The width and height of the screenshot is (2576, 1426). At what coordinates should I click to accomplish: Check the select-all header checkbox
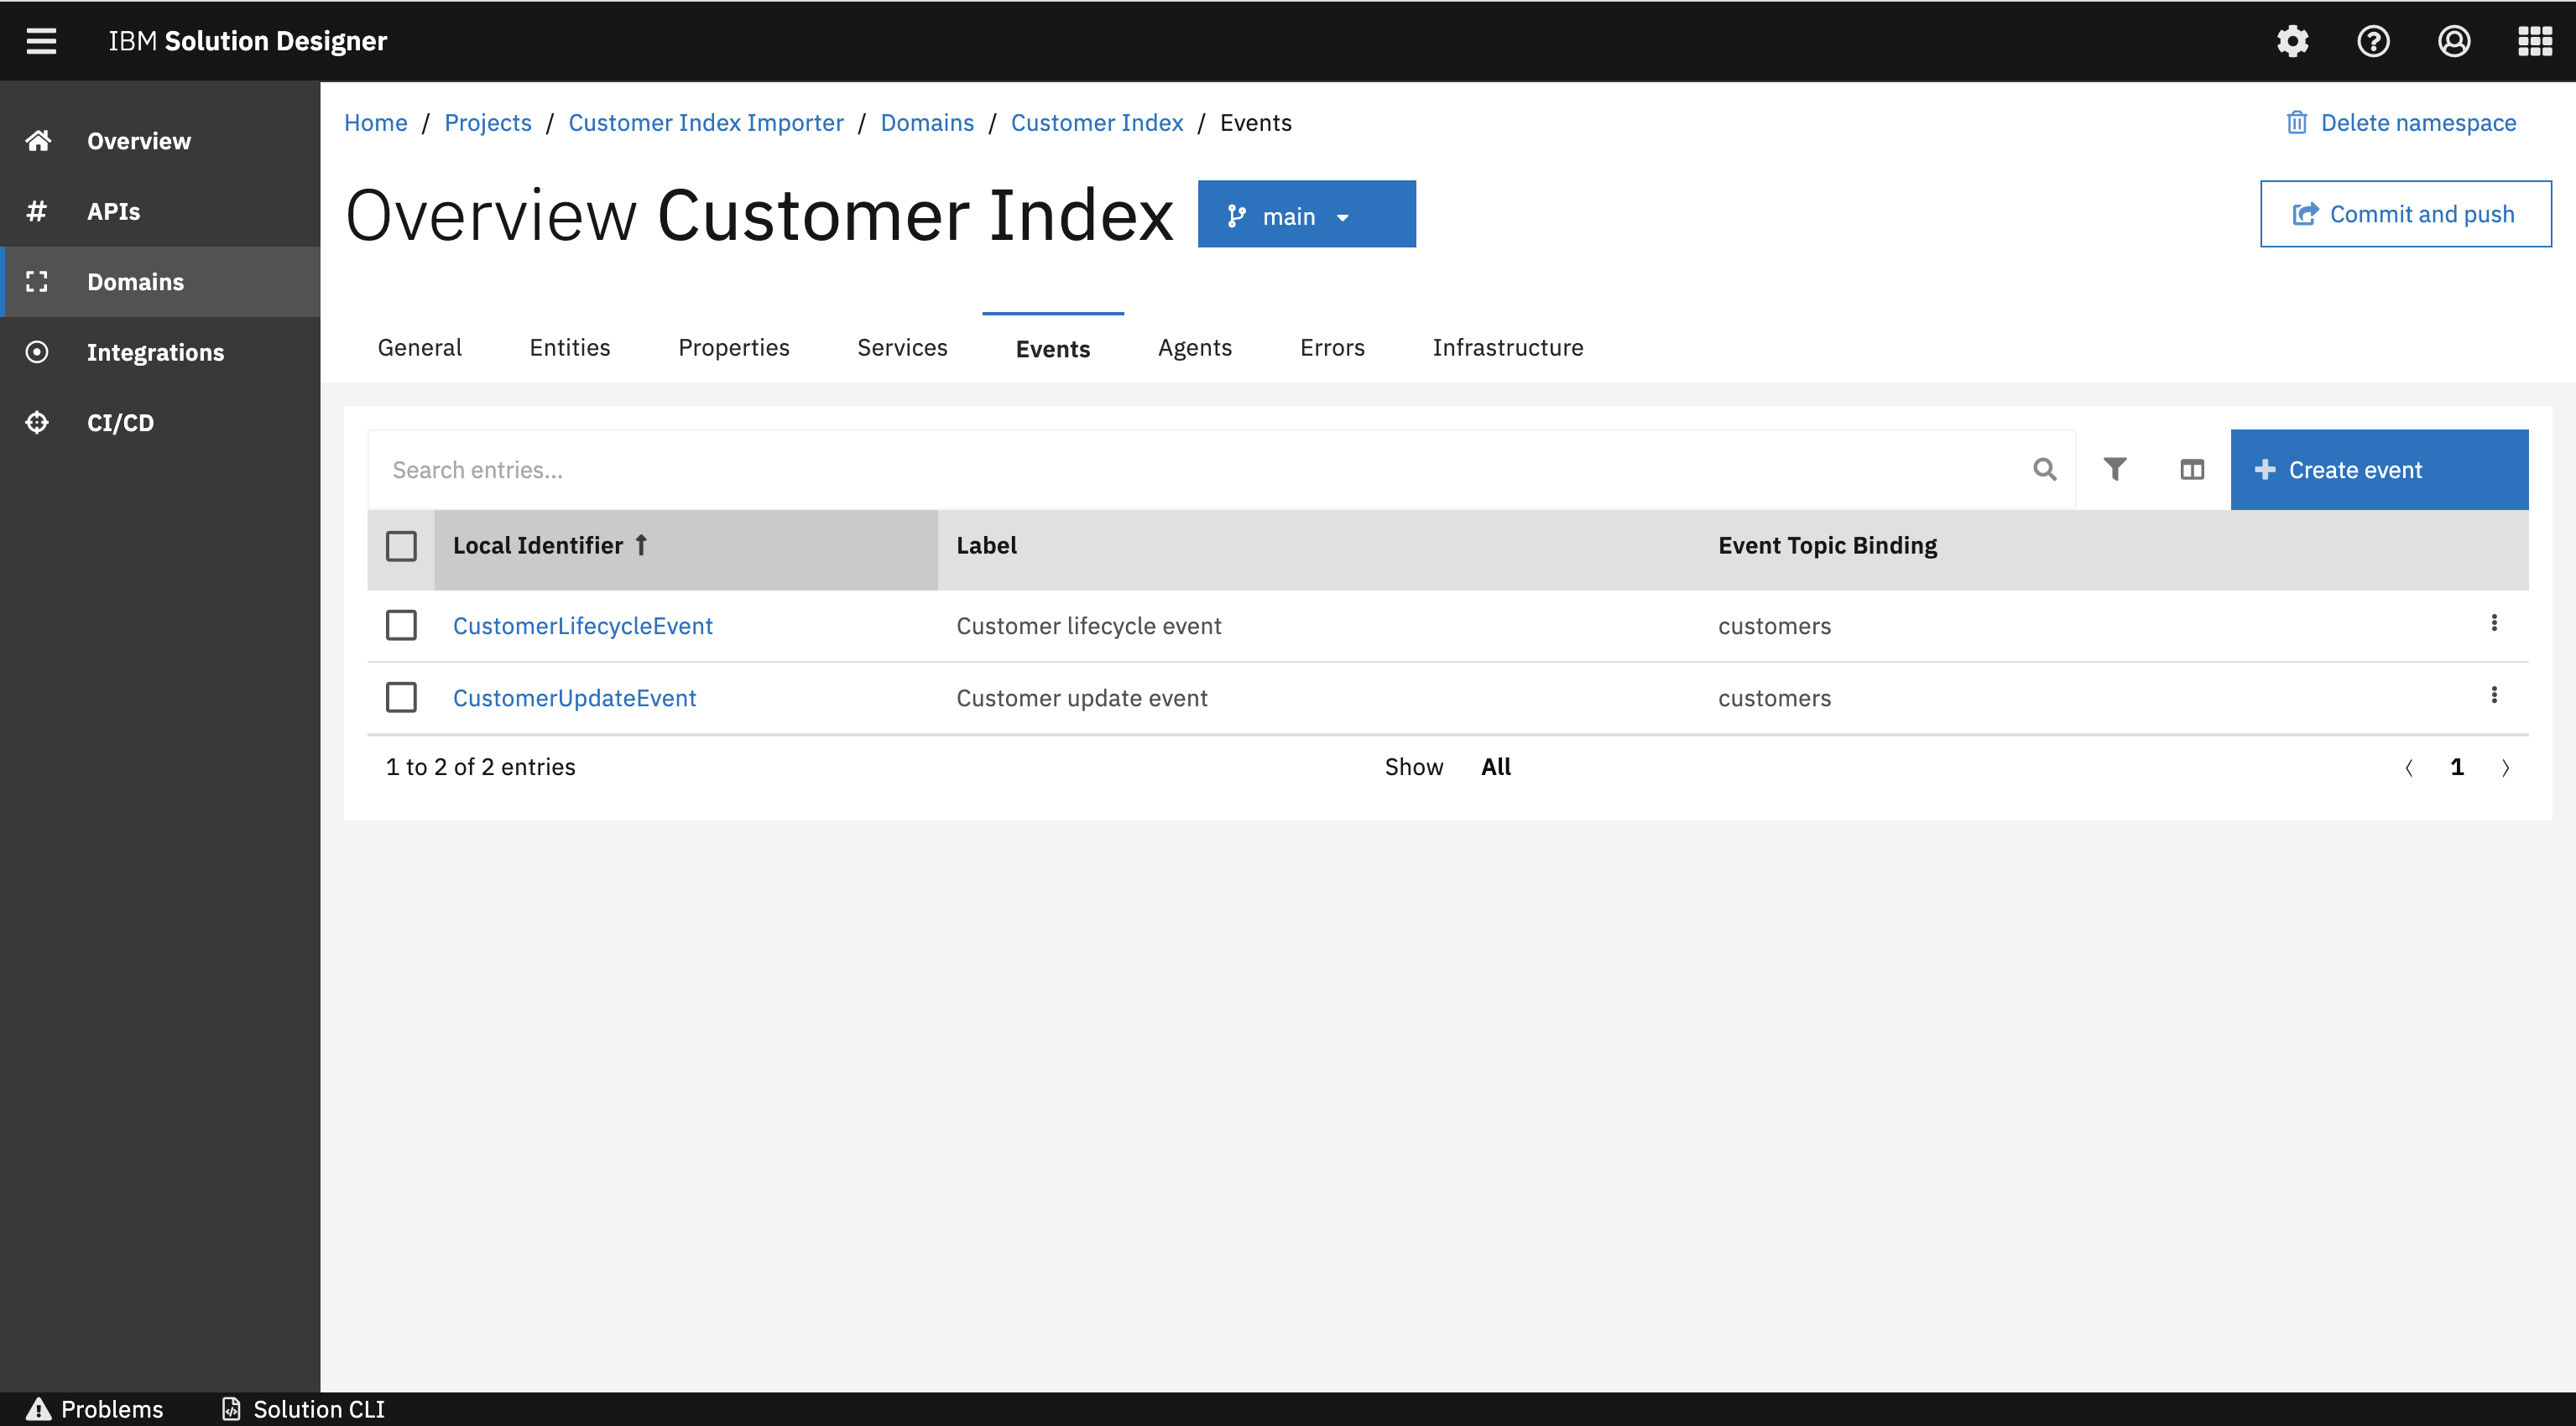click(401, 546)
